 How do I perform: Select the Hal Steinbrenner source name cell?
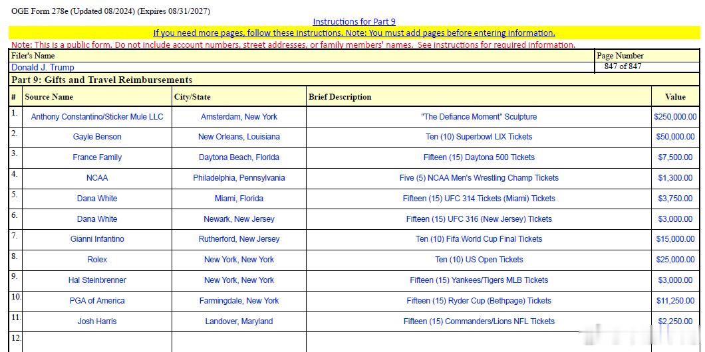97,280
